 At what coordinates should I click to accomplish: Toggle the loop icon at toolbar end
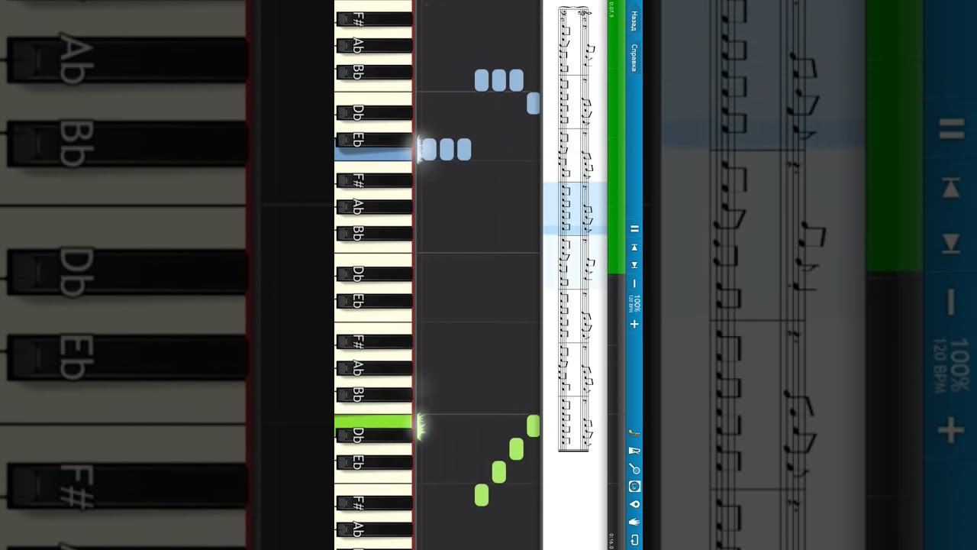(634, 540)
